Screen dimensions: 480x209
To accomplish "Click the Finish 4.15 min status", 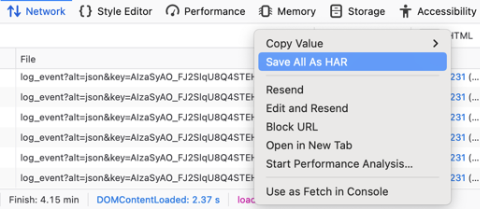I will (44, 199).
